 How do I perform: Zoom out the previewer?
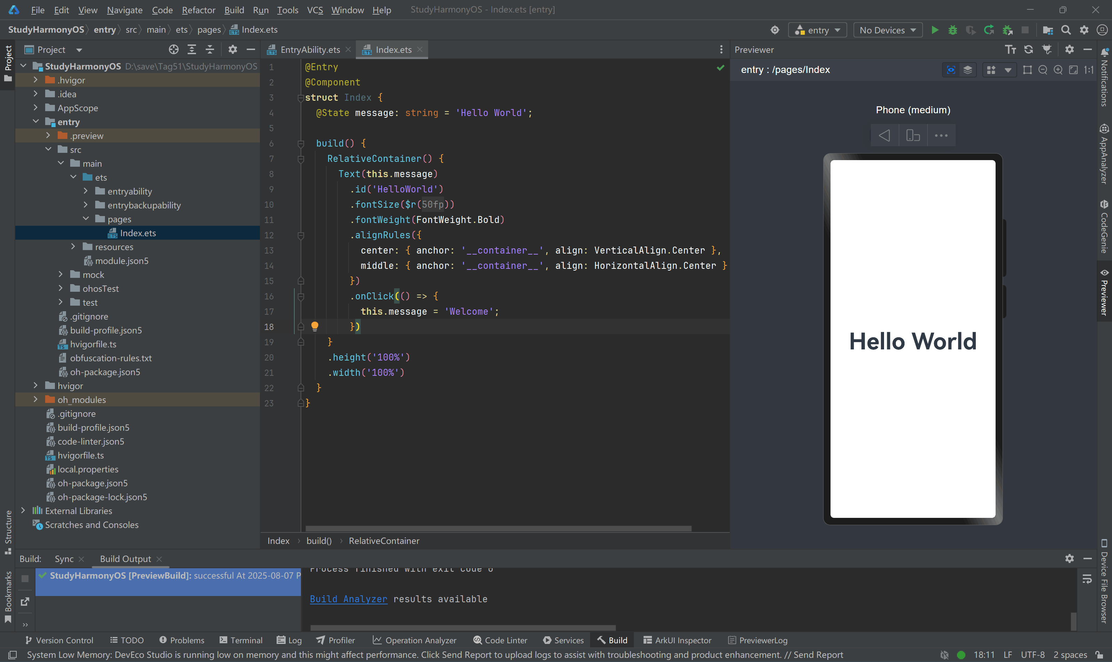pyautogui.click(x=1042, y=70)
